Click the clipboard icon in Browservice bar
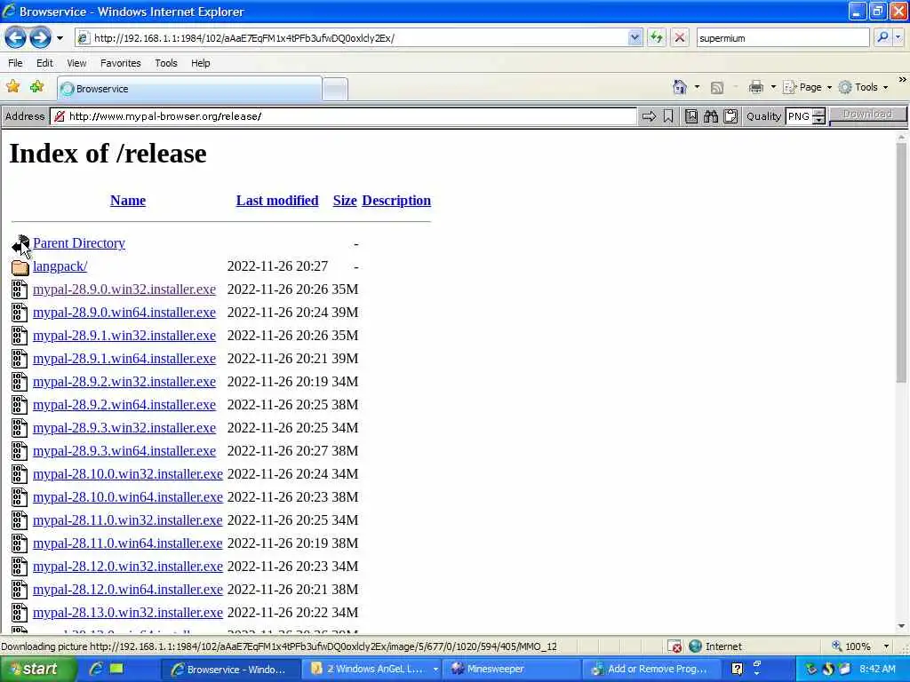 [x=730, y=116]
